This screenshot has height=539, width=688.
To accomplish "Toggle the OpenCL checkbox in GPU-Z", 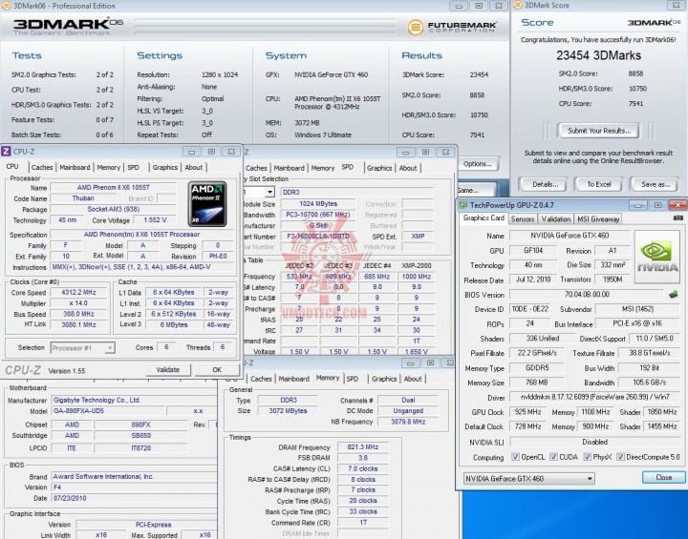I will tap(515, 457).
